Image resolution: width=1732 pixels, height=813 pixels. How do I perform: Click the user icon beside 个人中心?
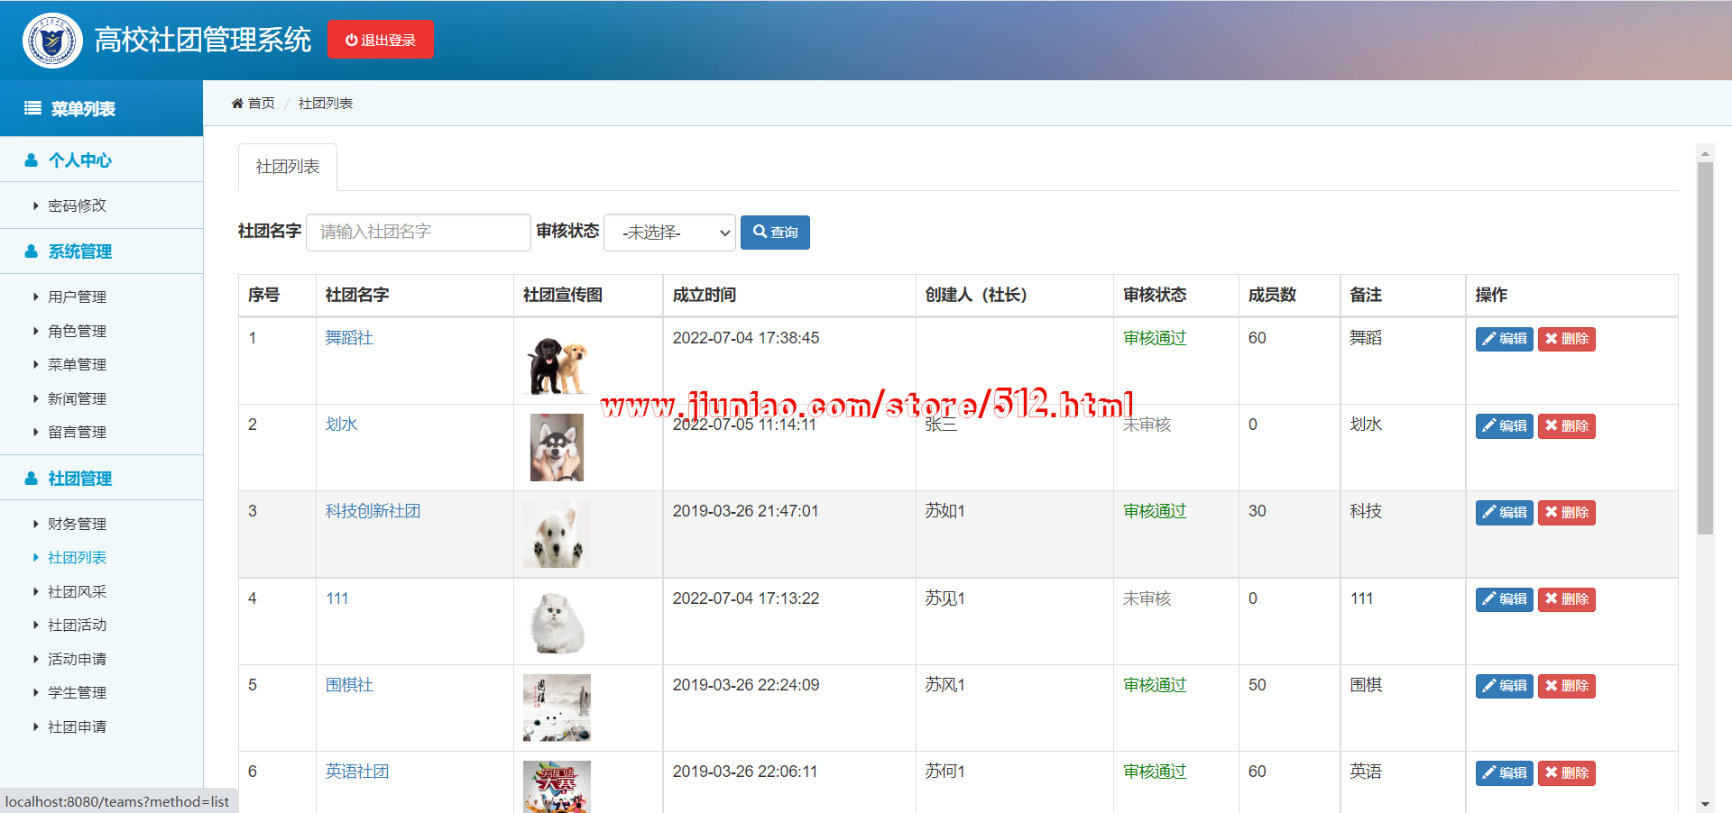[x=32, y=160]
